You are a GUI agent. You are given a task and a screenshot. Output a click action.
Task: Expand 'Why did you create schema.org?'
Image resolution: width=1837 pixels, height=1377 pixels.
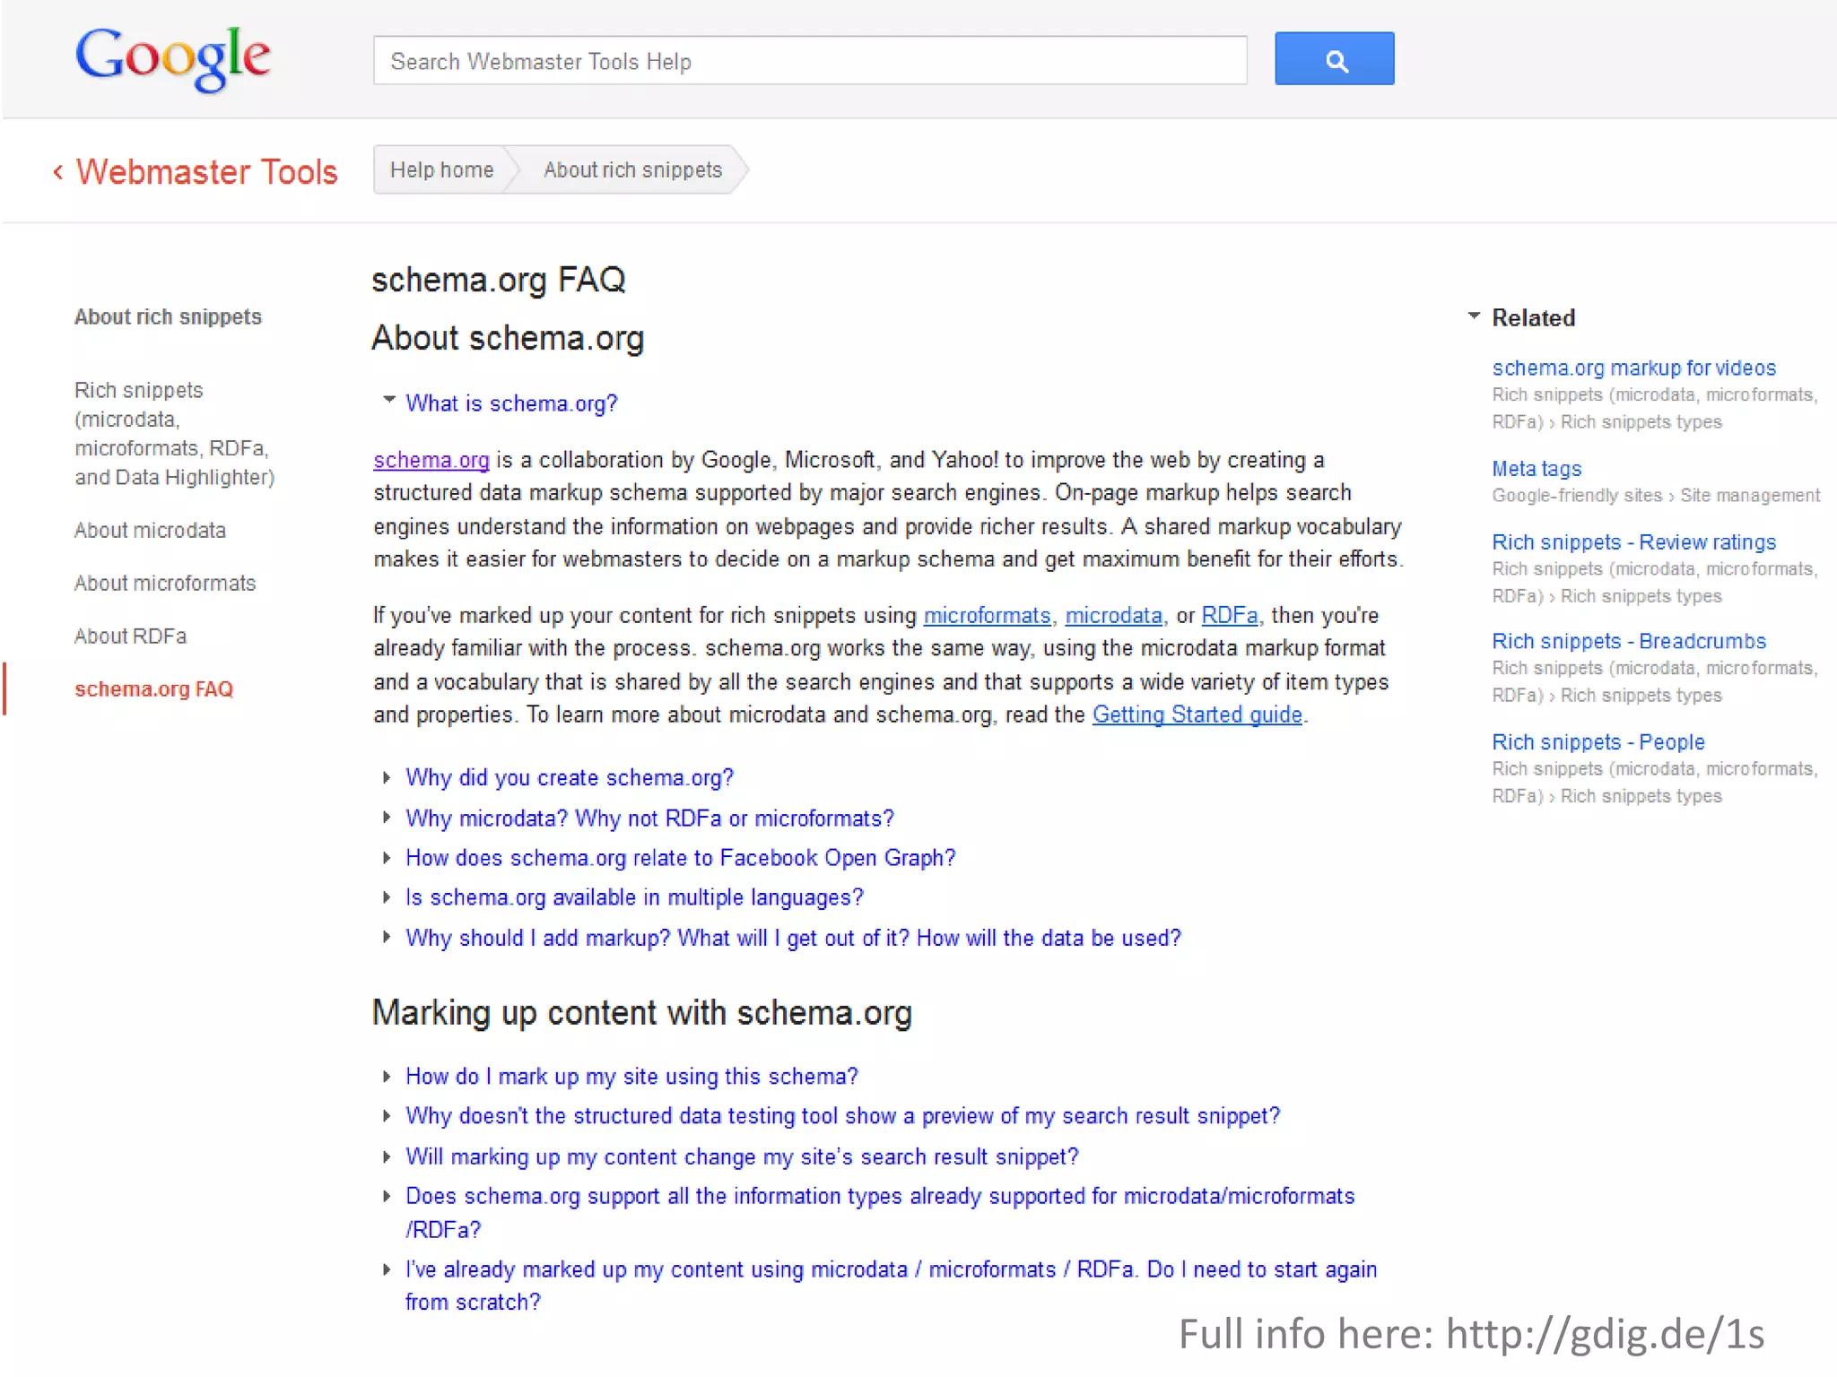coord(569,778)
